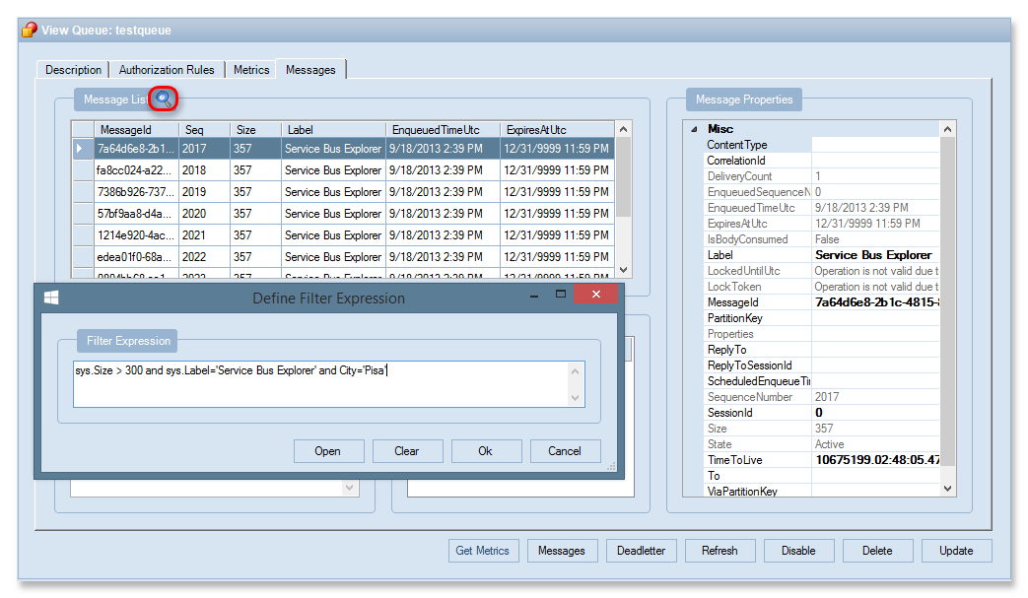Sort by the ExpiresAtUtc column header
1028x598 pixels.
pos(557,130)
